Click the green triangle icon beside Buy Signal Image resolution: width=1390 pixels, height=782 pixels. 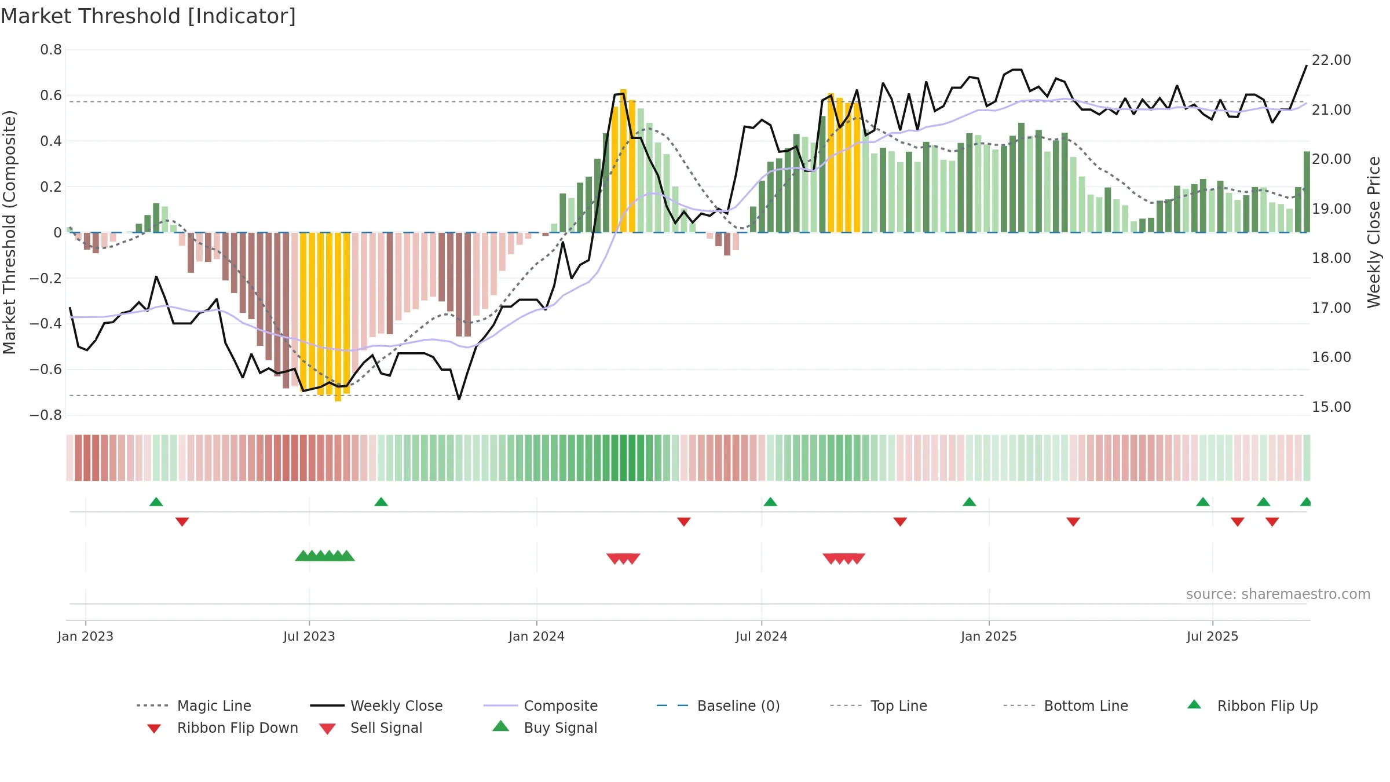[x=501, y=726]
